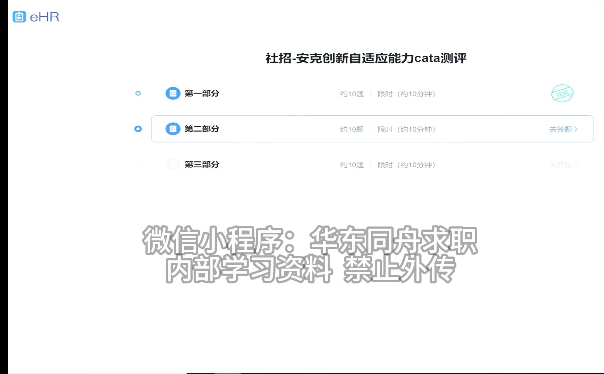Click the 第二部分 label
The width and height of the screenshot is (604, 374).
(202, 129)
